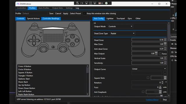Switch to the Lightbar config tab
This screenshot has height=104, width=186.
point(110,18)
